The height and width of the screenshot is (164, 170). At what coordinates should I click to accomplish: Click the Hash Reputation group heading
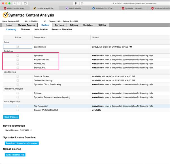pyautogui.click(x=12, y=102)
